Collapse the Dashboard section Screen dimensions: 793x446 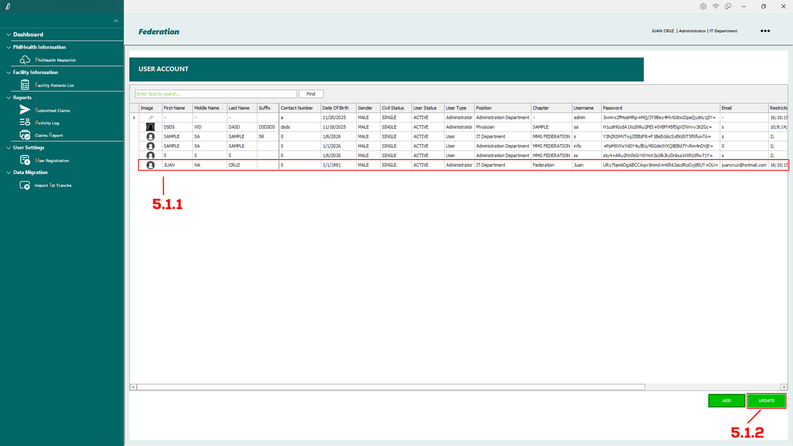(x=8, y=35)
